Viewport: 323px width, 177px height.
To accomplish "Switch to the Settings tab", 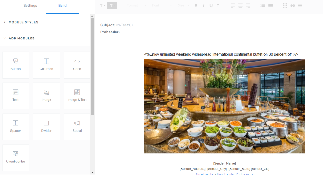I will coord(30,6).
